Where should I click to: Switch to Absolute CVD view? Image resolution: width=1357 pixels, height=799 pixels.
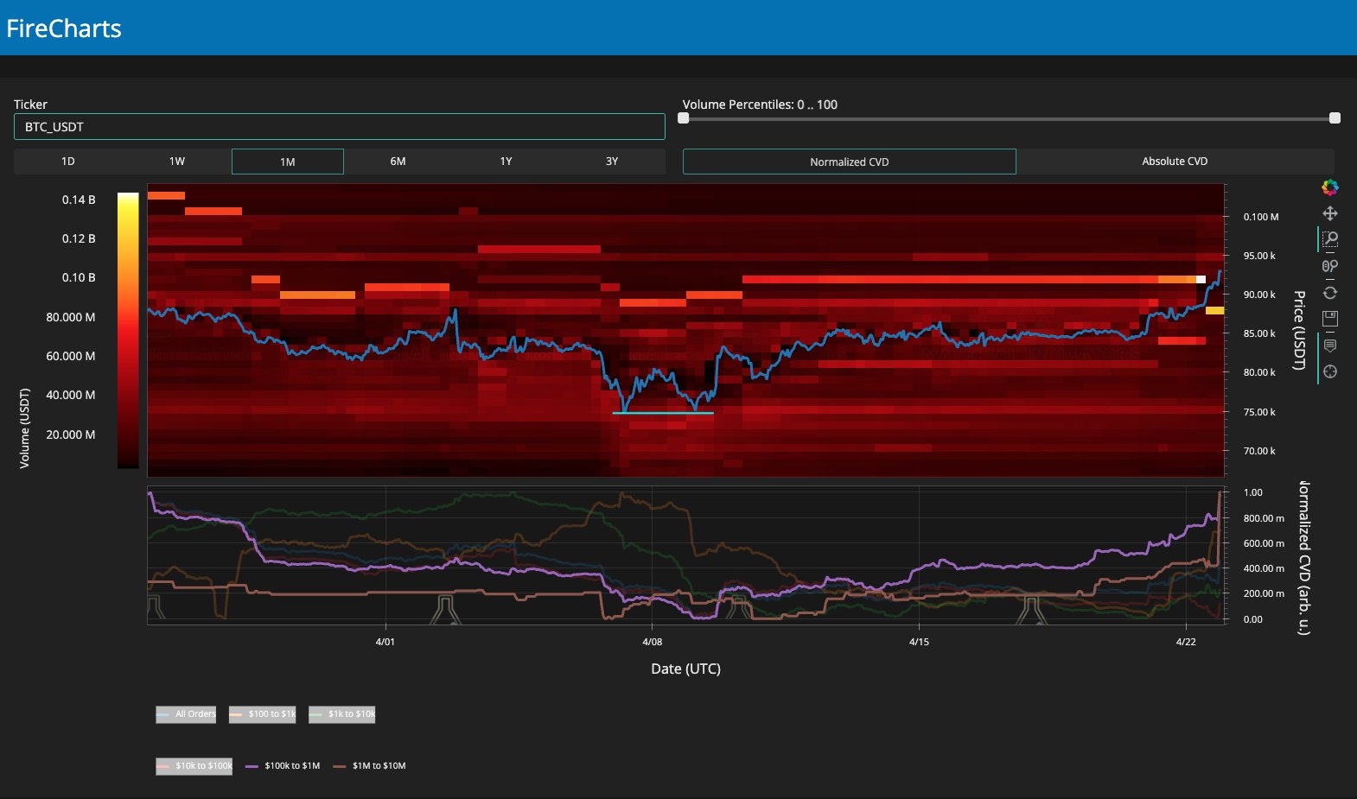1174,162
